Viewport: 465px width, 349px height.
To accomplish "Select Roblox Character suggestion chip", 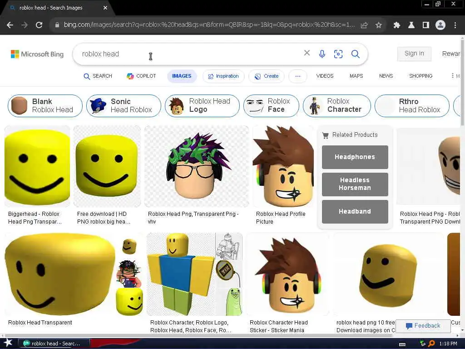I will coord(337,106).
